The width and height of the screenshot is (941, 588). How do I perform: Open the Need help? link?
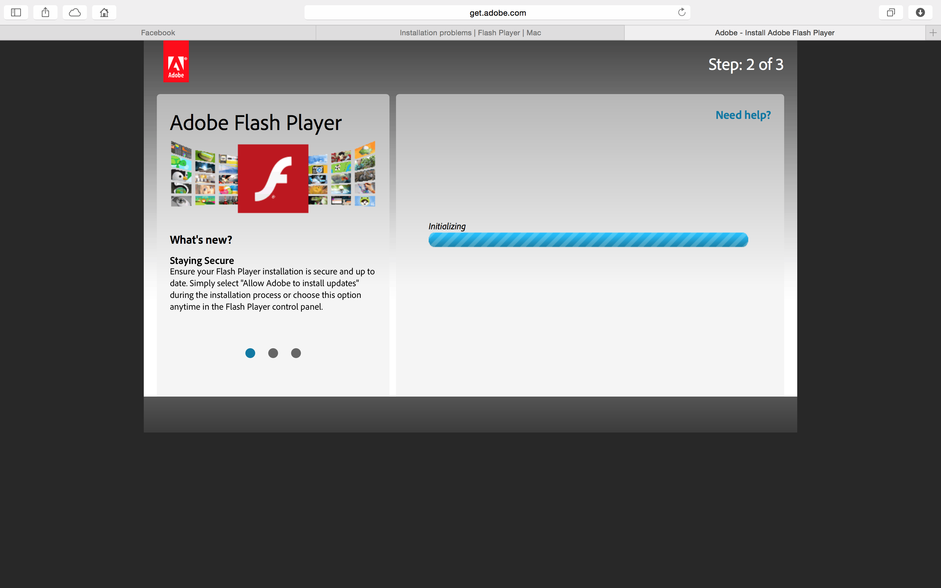coord(743,115)
